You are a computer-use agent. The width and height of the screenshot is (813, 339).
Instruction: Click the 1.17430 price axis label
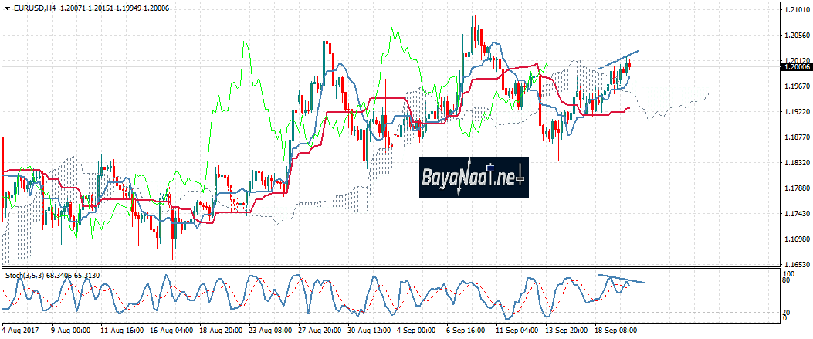[x=796, y=213]
